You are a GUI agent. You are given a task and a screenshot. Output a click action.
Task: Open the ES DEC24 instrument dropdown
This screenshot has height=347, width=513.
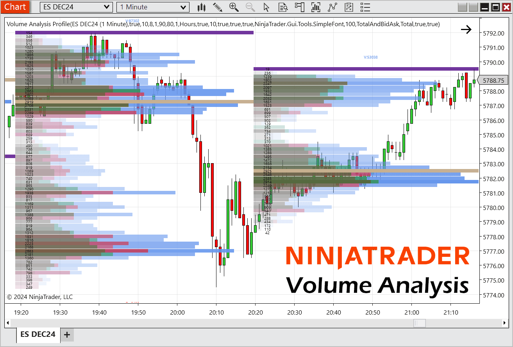point(76,7)
